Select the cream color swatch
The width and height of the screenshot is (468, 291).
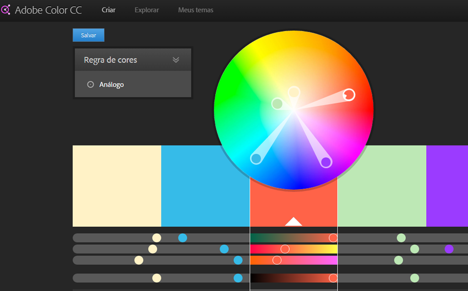[116, 186]
